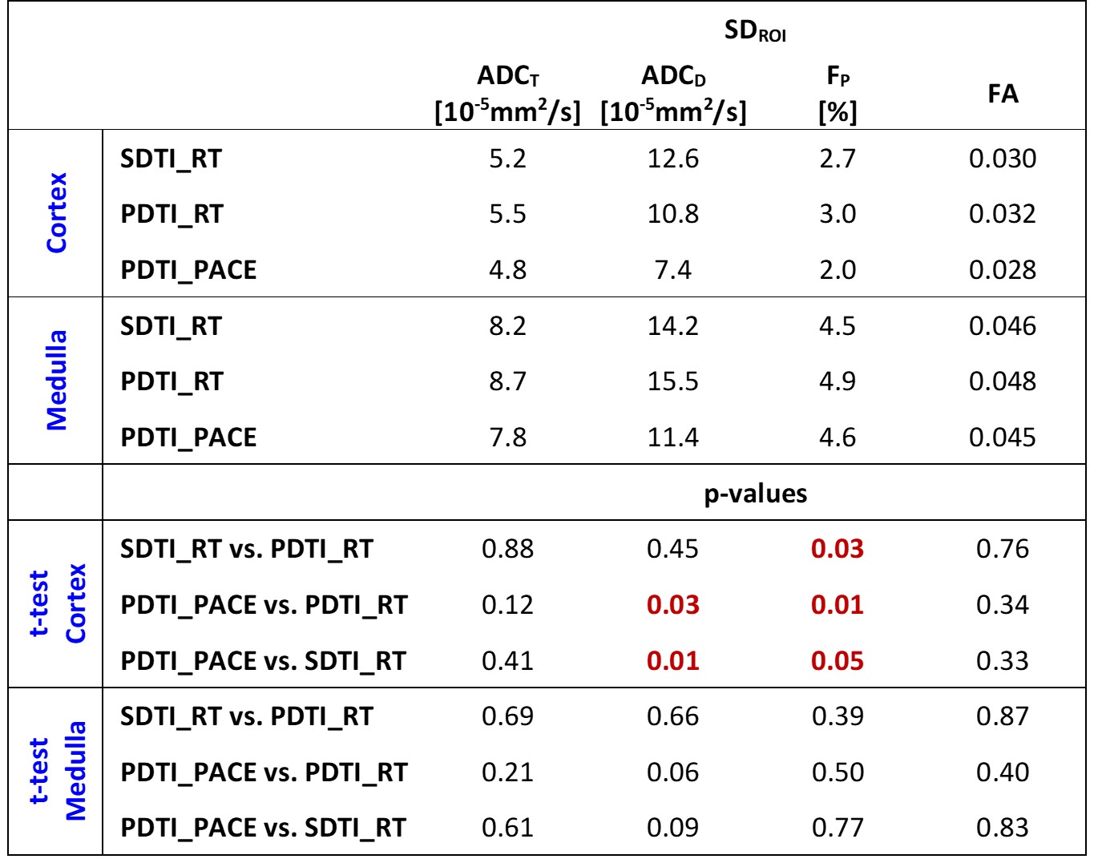Click the Cortex PDTI_PACE row label
The image size is (1098, 859).
pos(188,270)
